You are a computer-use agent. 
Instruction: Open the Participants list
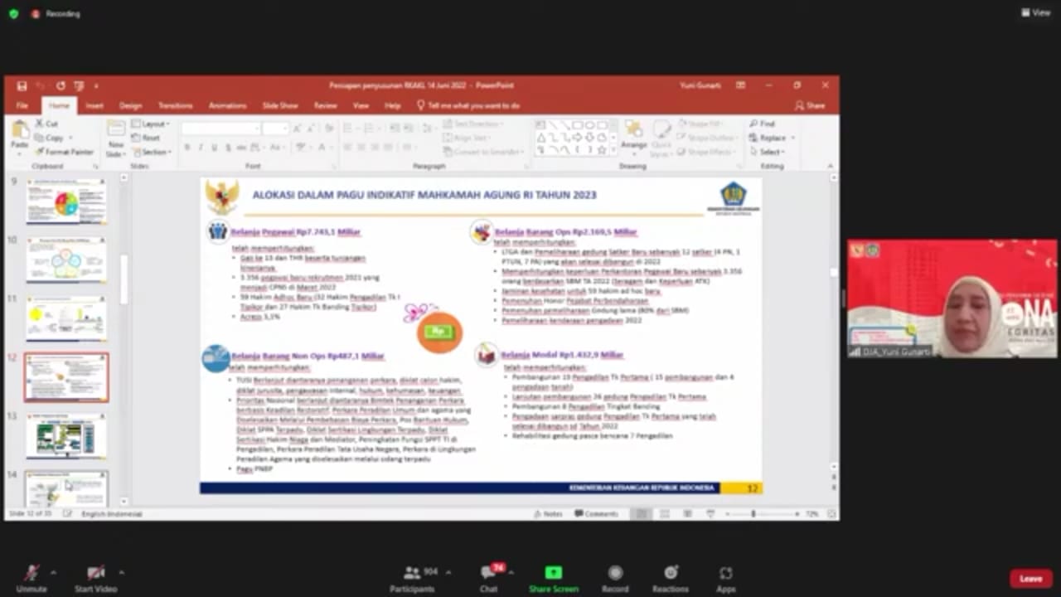pyautogui.click(x=412, y=574)
